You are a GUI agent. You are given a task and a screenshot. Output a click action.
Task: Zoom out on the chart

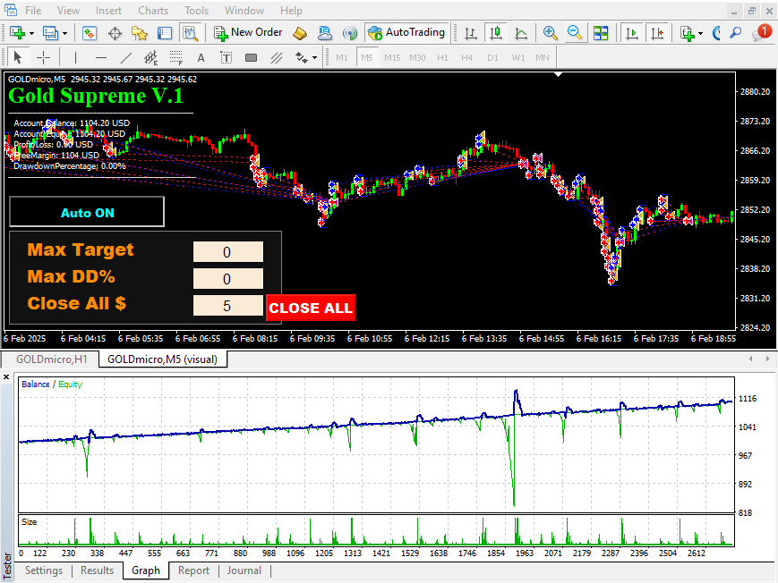tap(575, 33)
